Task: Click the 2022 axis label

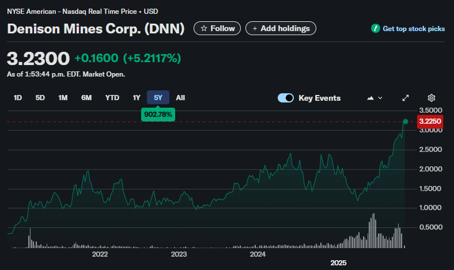Action: click(x=100, y=254)
